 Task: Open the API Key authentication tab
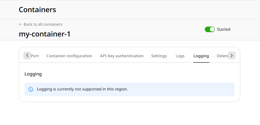122,56
